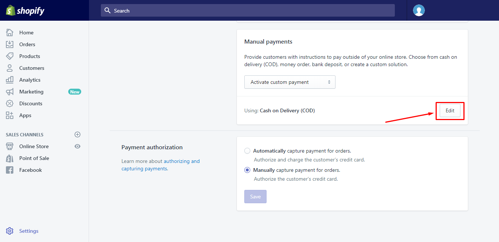Open Apps from the sidebar
This screenshot has height=242, width=499.
pos(10,115)
